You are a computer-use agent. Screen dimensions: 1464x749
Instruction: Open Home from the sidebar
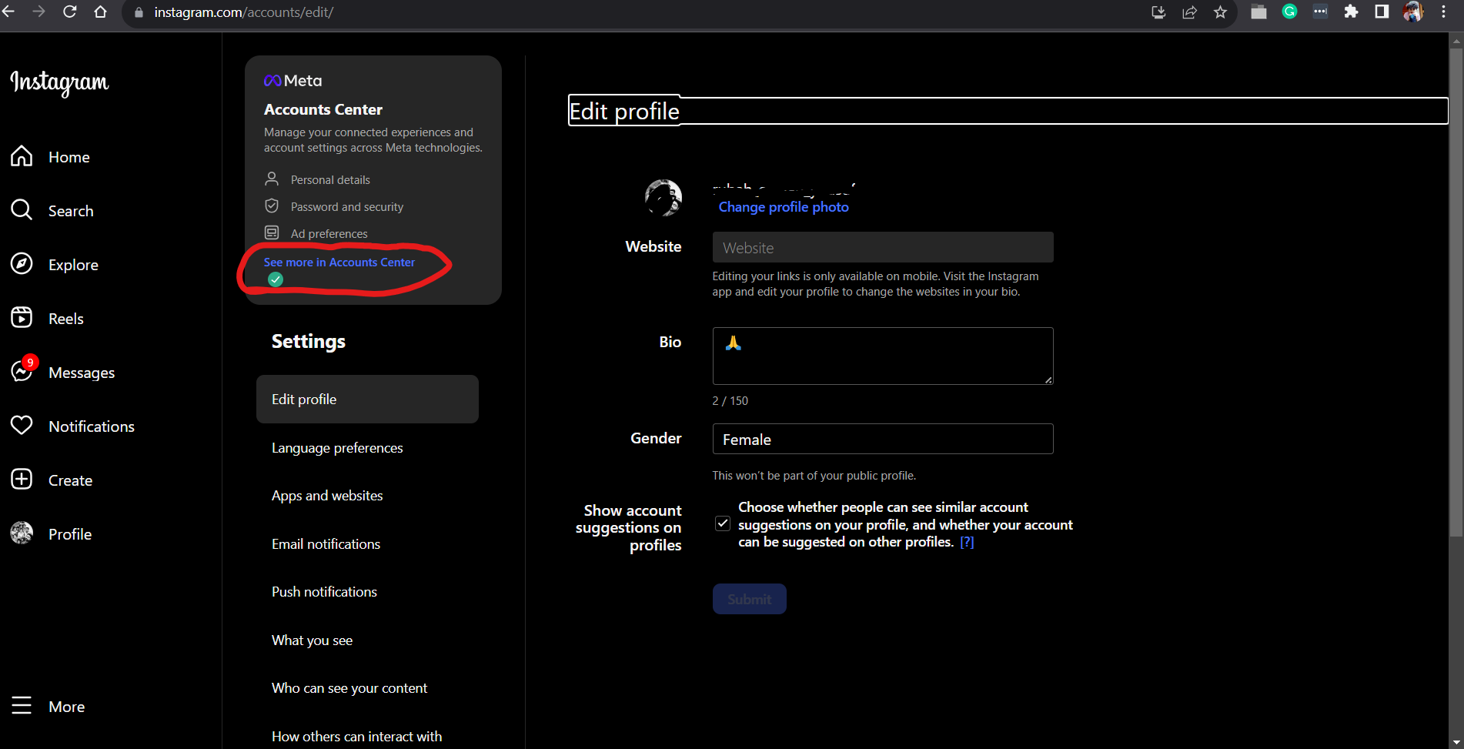(x=51, y=157)
